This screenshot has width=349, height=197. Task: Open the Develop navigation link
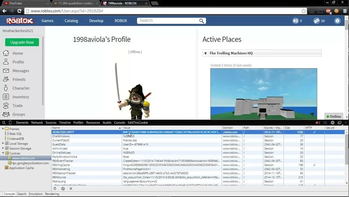click(x=96, y=21)
